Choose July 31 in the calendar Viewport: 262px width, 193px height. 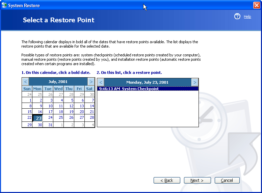click(50, 125)
